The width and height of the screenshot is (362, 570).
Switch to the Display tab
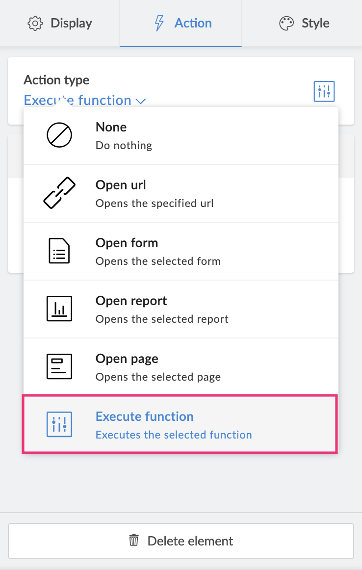[60, 24]
